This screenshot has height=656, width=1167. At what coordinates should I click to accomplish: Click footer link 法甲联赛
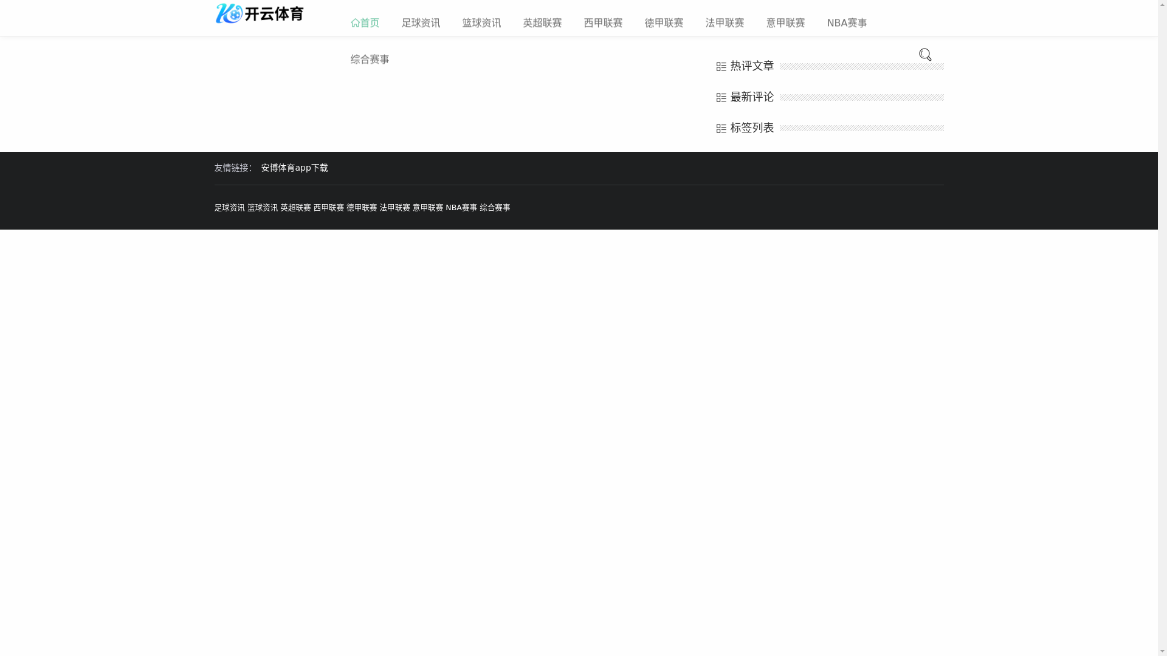tap(395, 208)
